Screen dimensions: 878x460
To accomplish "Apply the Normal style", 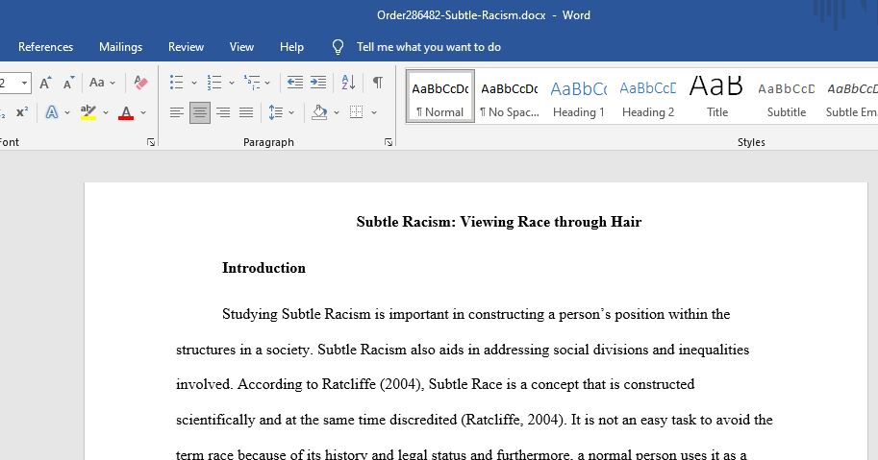I will (x=440, y=97).
